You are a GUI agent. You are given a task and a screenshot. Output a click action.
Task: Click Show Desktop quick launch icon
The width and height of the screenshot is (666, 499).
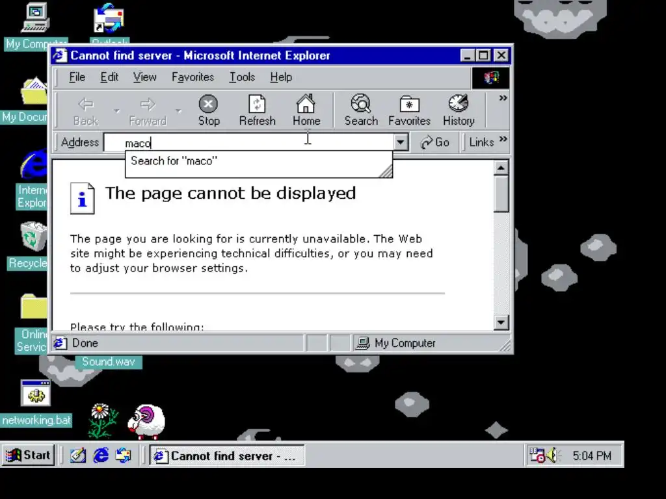coord(78,455)
